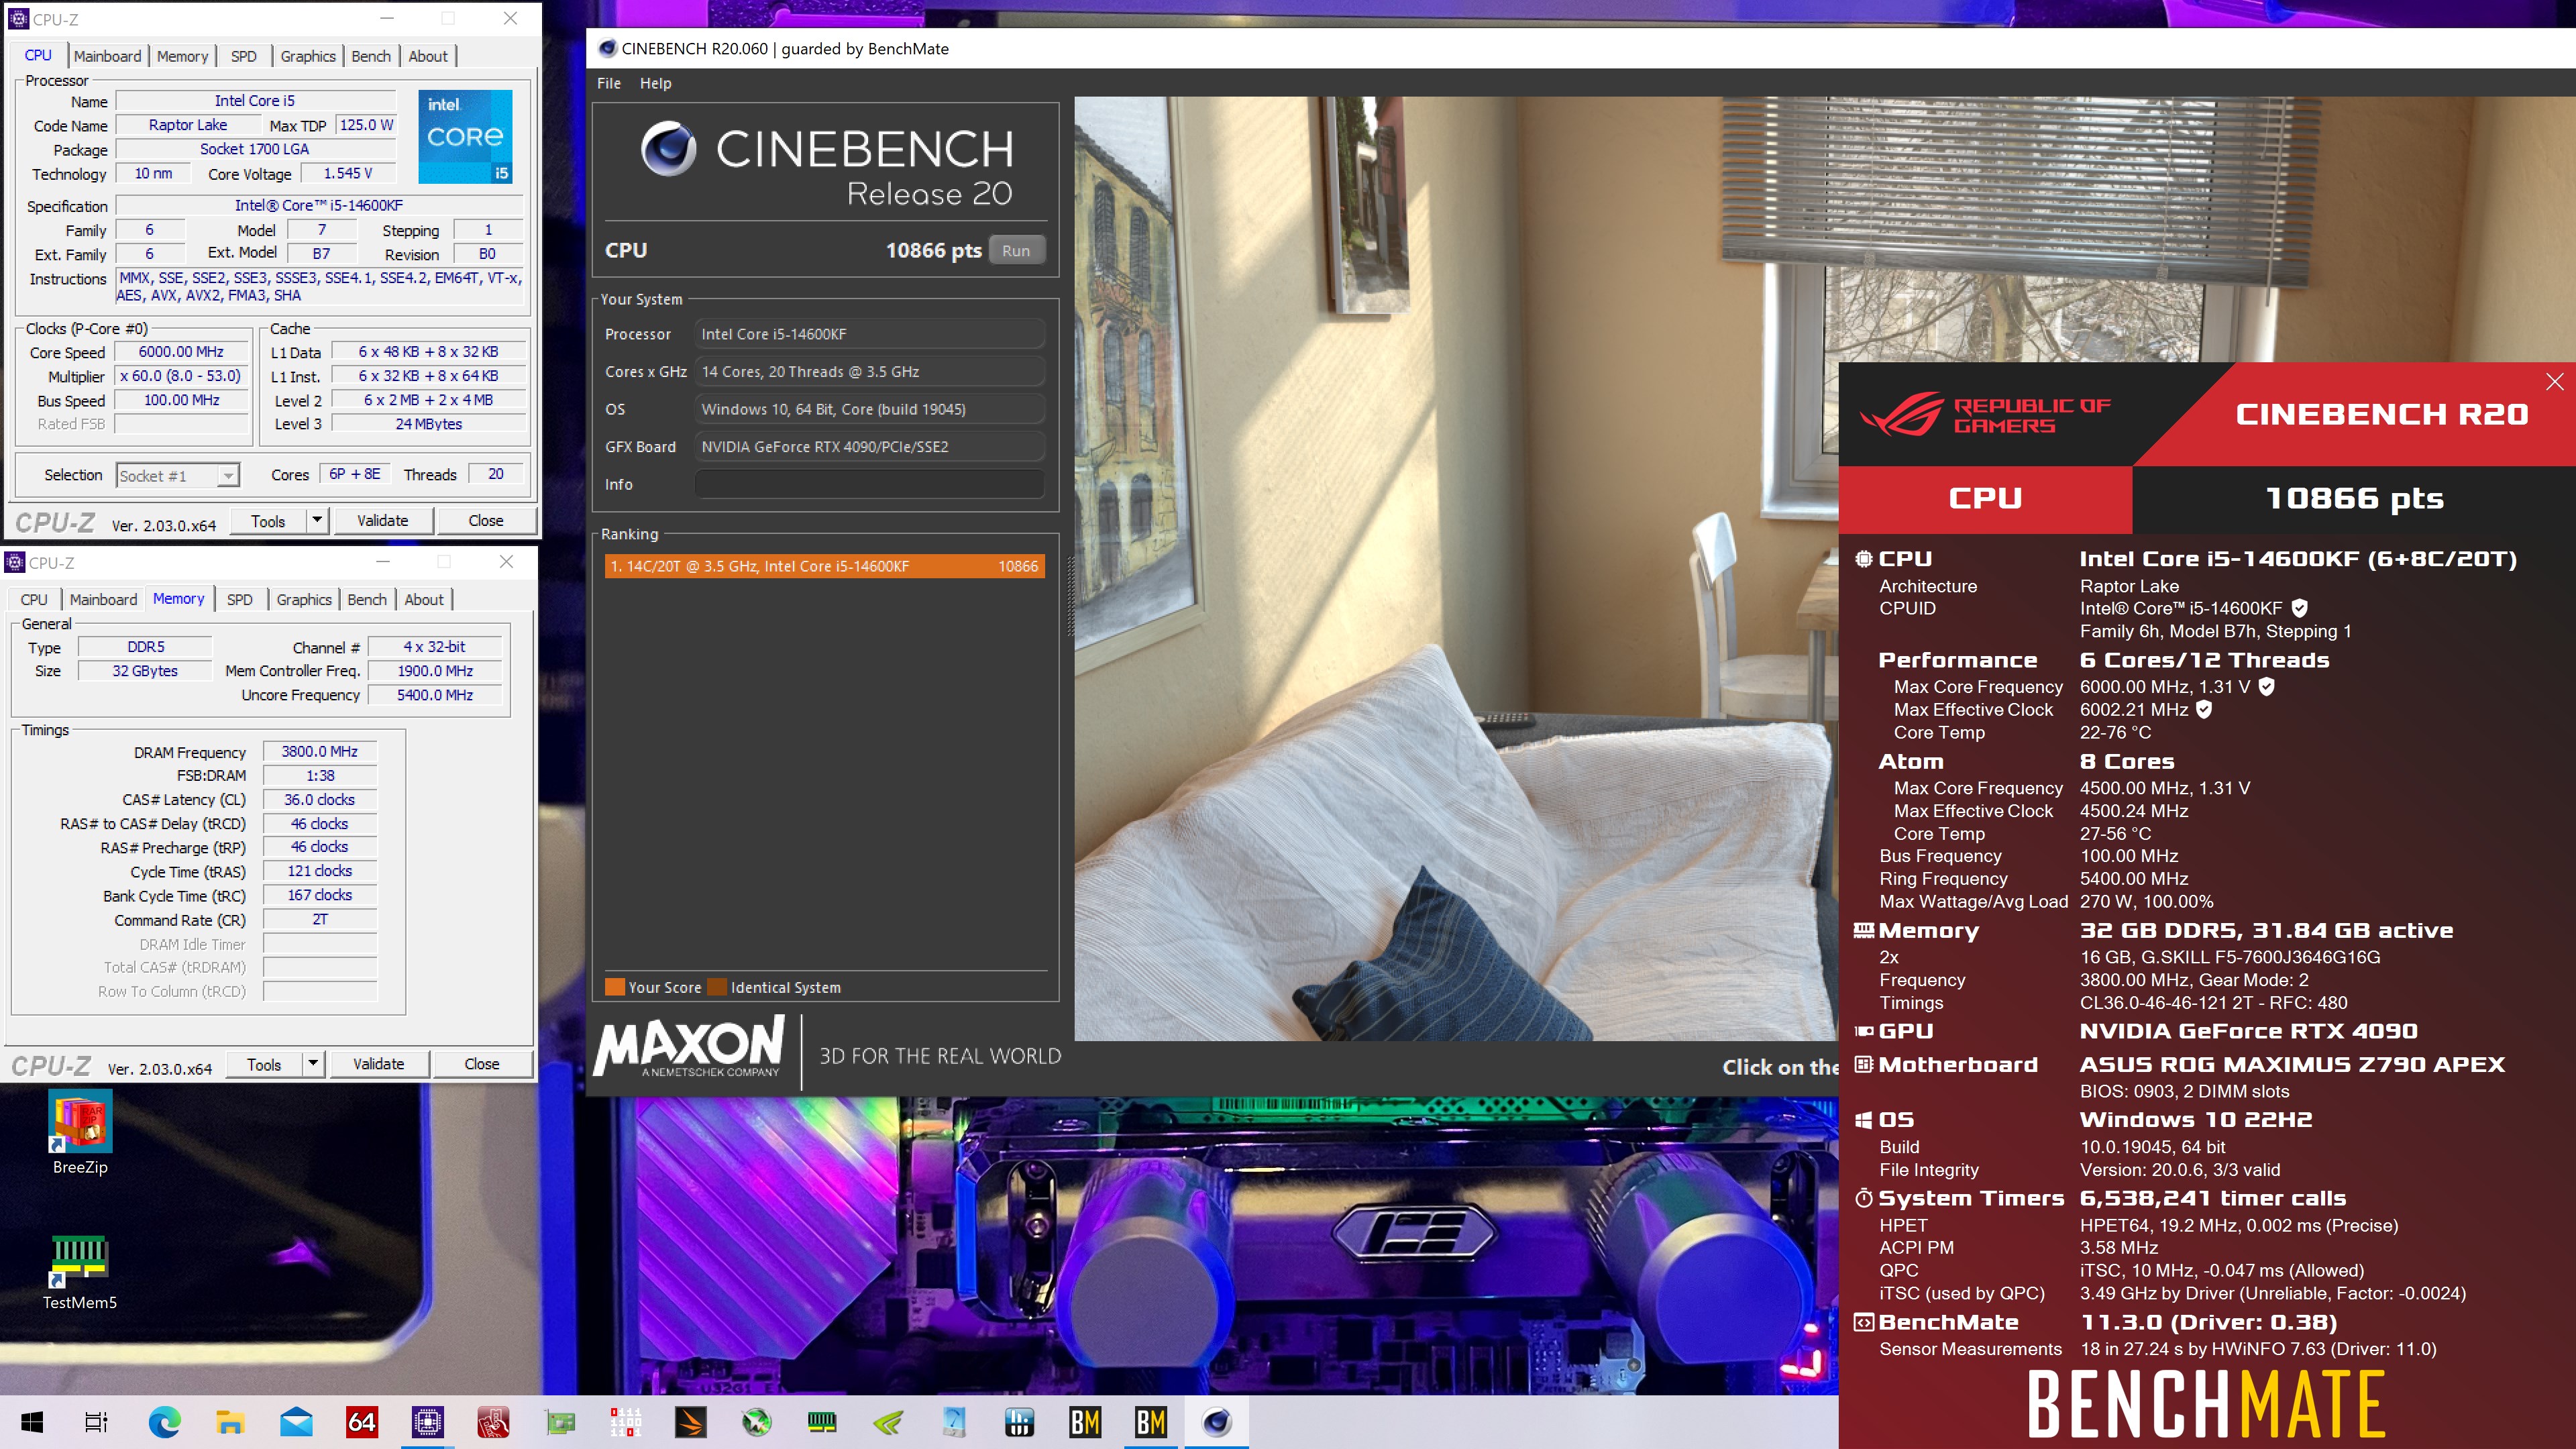Click Run next to the CPU score
Viewport: 2576px width, 1449px height.
pos(1016,251)
